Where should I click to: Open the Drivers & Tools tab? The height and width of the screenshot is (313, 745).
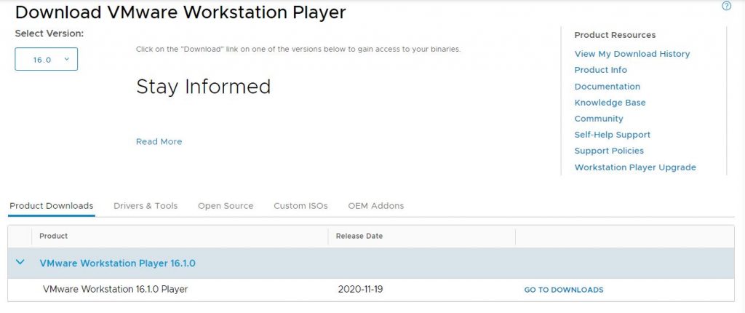pyautogui.click(x=146, y=206)
